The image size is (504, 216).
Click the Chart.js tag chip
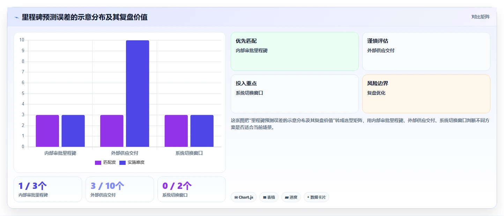point(244,197)
